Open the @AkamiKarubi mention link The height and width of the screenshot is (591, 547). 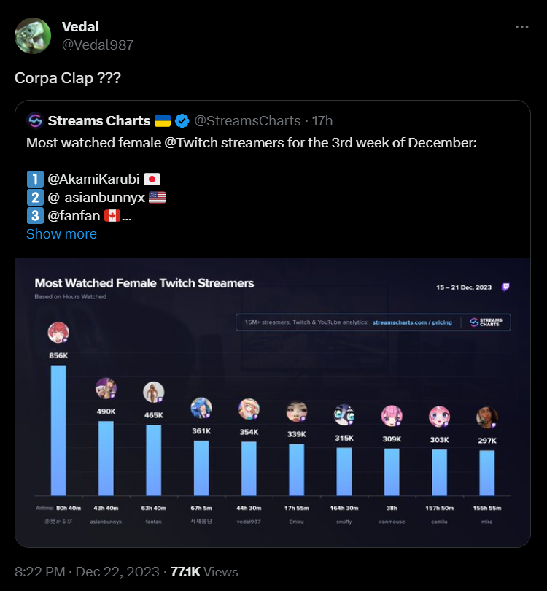click(x=93, y=179)
